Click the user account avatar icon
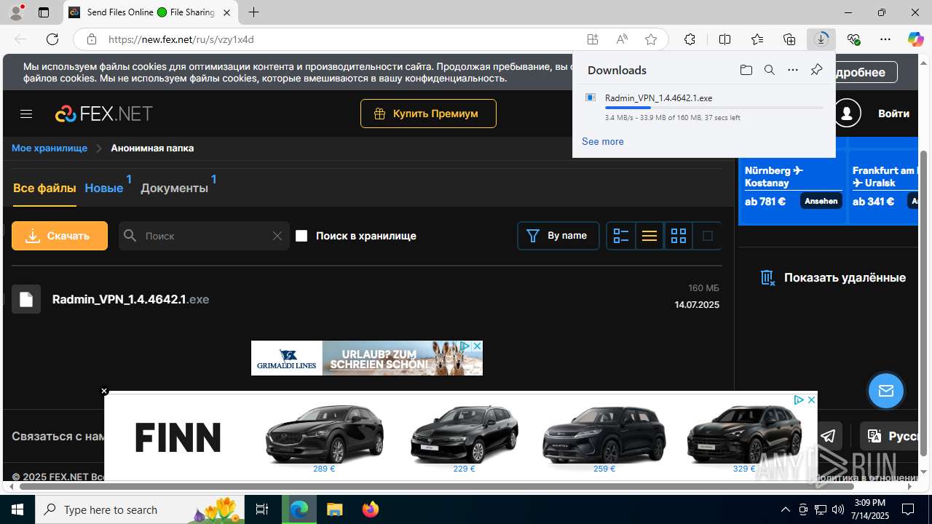The height and width of the screenshot is (524, 932). [847, 114]
